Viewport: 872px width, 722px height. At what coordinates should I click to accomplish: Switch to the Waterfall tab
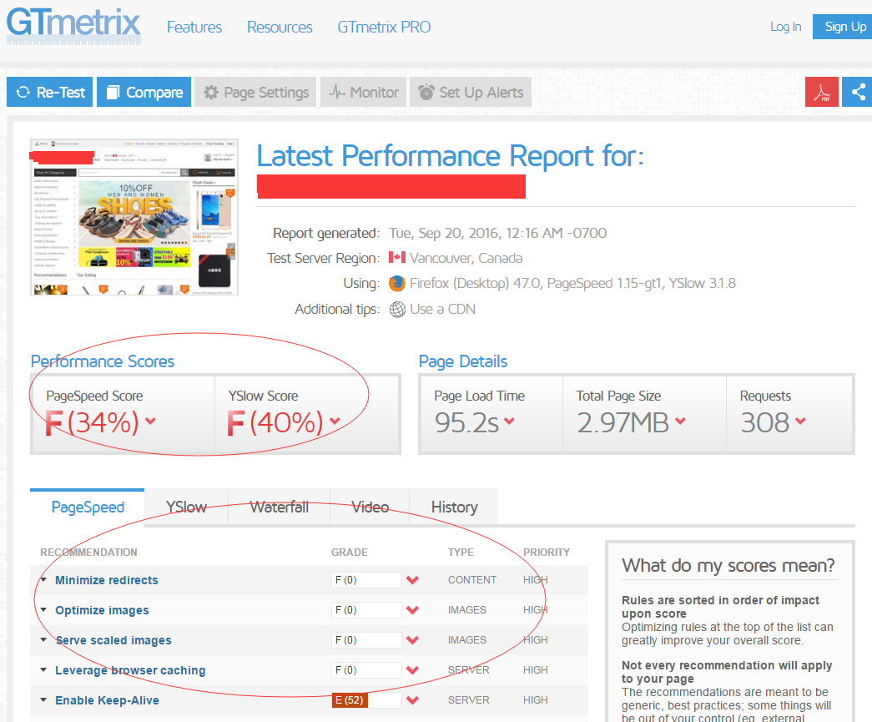click(x=280, y=507)
